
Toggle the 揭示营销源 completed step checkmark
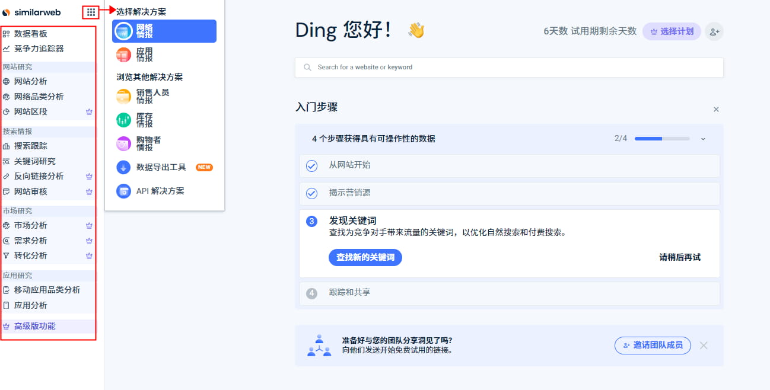pyautogui.click(x=311, y=193)
